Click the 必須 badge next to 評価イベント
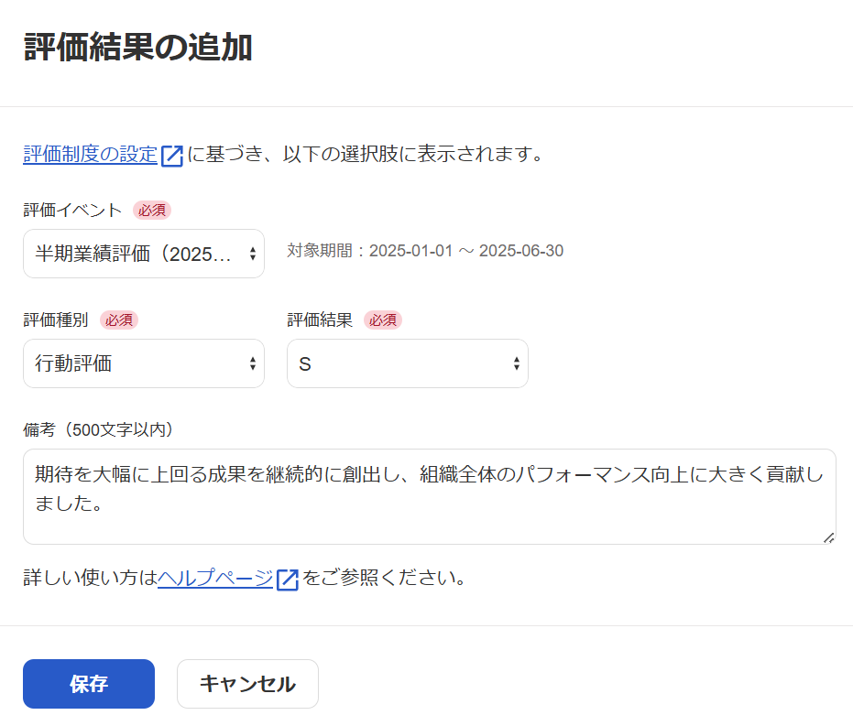The width and height of the screenshot is (853, 726). click(x=152, y=211)
